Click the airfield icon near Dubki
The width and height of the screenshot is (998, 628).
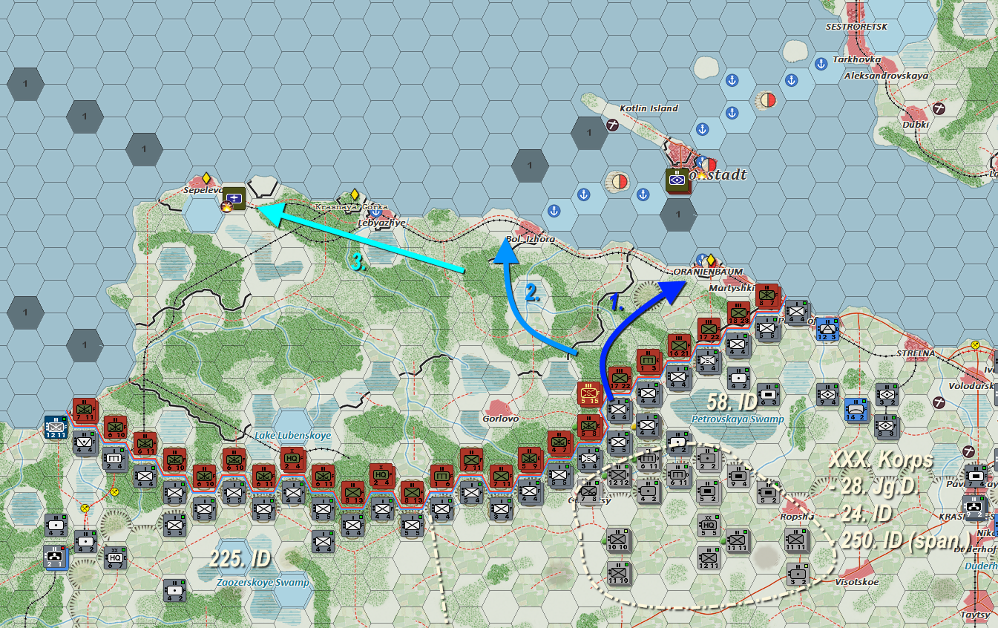pos(939,108)
